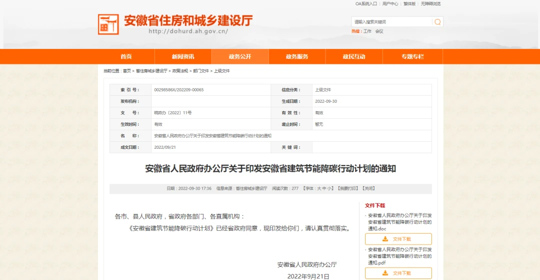540x280 pixels.
Task: Open the 首页 navigation tab
Action: [126, 56]
